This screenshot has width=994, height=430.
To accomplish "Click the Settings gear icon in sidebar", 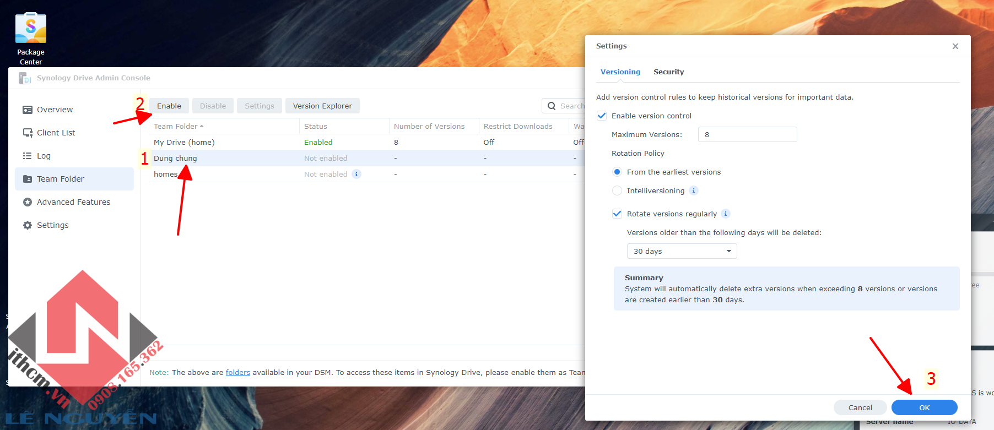I will coord(28,225).
